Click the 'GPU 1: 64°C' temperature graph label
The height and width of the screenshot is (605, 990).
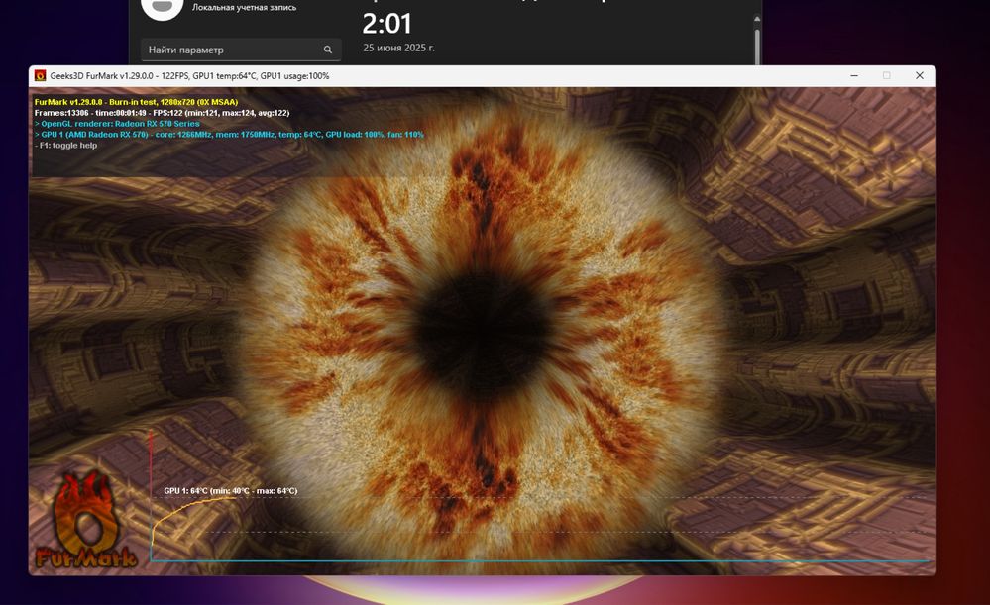pyautogui.click(x=231, y=491)
